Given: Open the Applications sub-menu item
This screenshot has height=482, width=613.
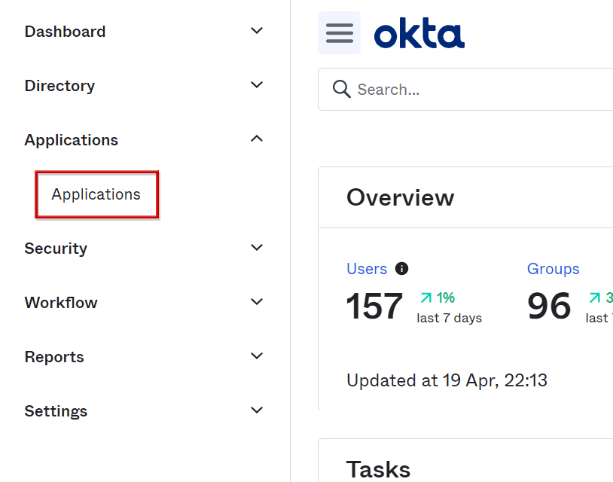Looking at the screenshot, I should tap(96, 194).
